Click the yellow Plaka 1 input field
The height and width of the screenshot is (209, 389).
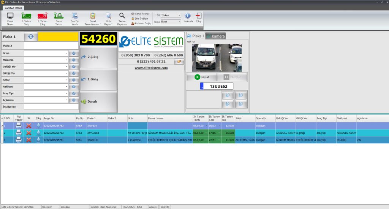[58, 36]
